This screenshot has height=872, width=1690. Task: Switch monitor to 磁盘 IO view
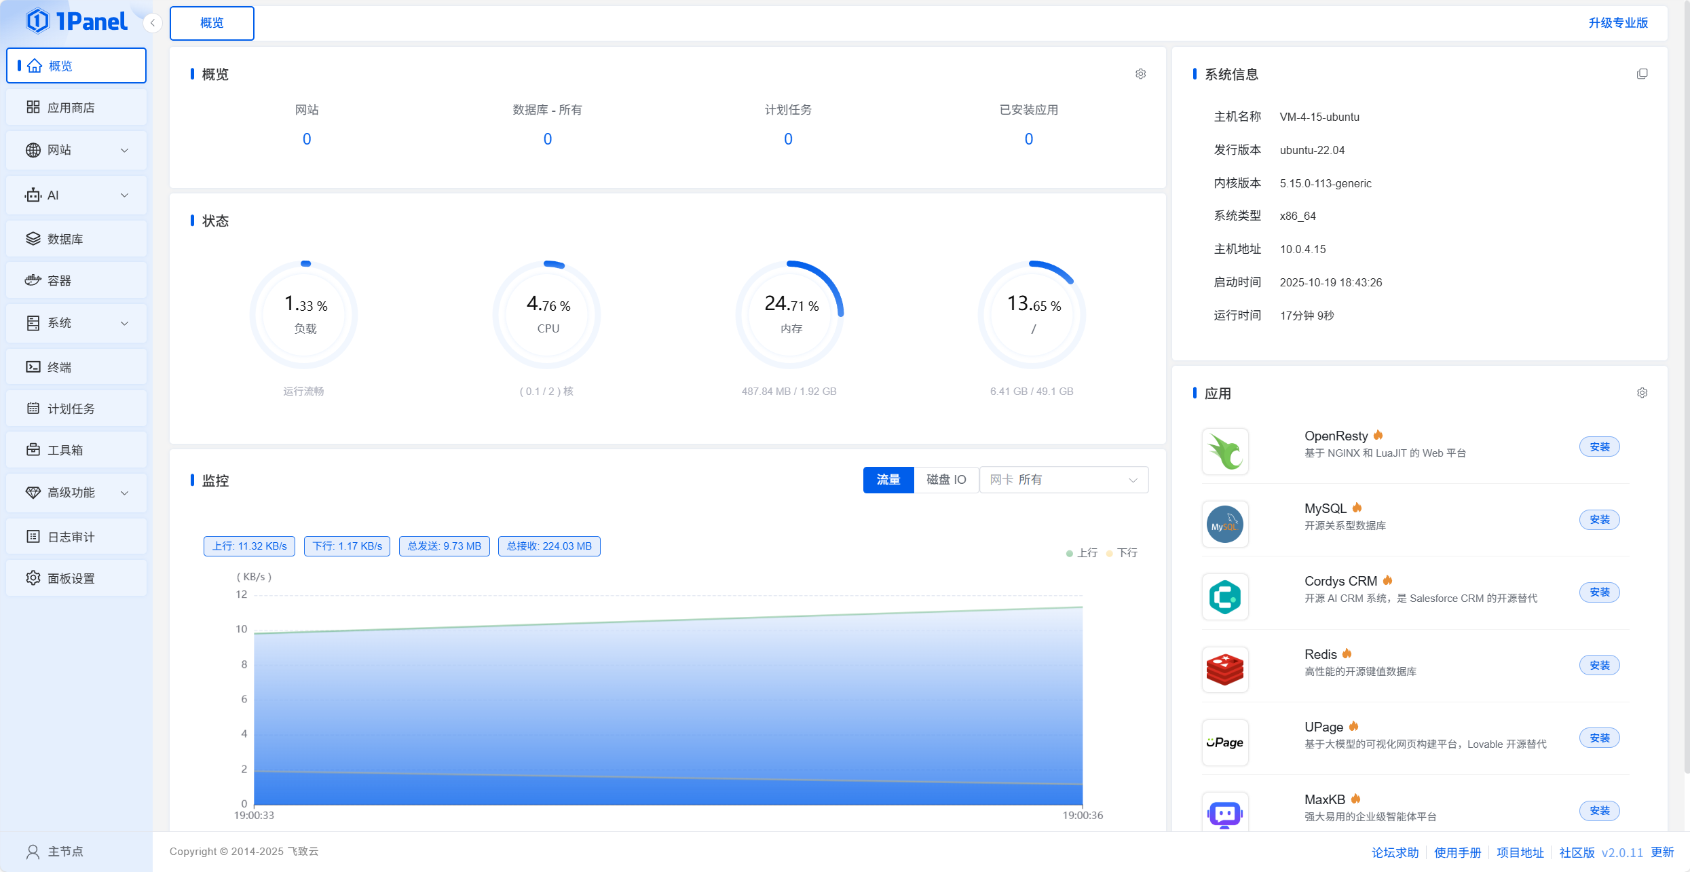coord(946,480)
